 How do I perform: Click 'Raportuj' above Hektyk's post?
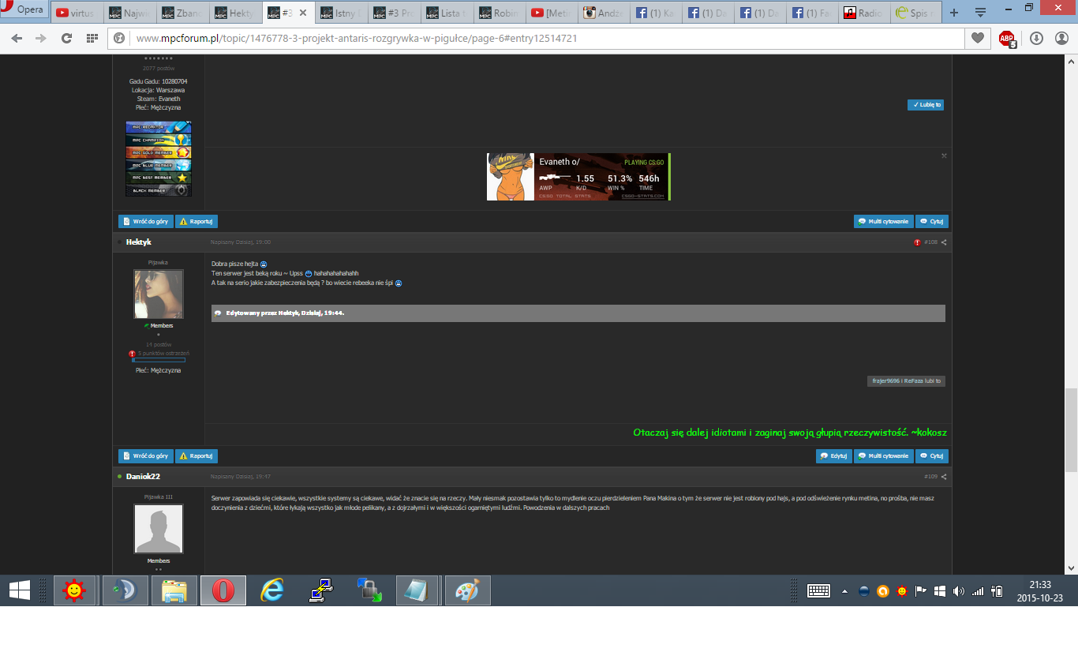[x=197, y=222]
